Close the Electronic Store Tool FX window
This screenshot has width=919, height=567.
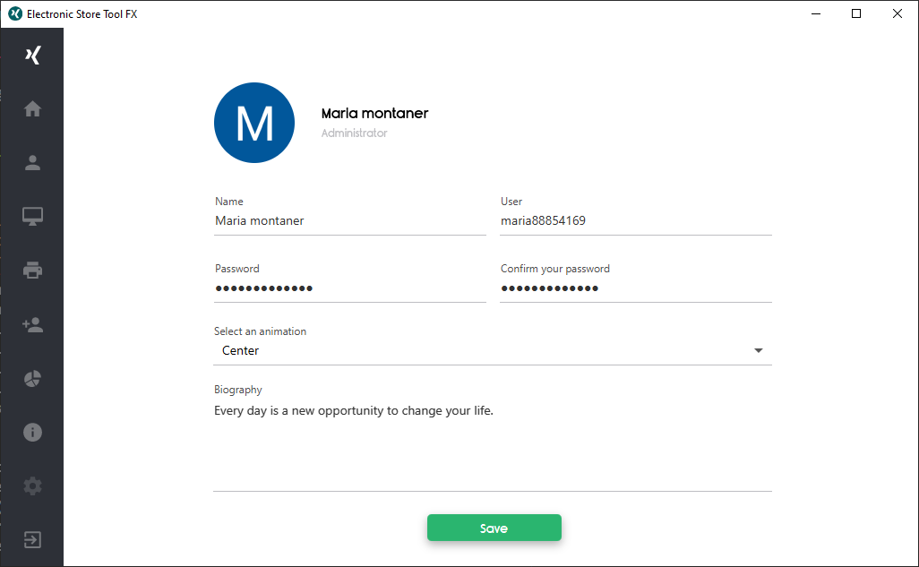coord(898,13)
